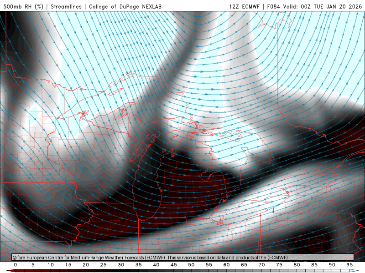Click the "12Z ECMWF" model run label
This screenshot has width=365, height=273.
(244, 6)
